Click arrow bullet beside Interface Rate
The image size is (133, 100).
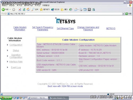point(7,62)
